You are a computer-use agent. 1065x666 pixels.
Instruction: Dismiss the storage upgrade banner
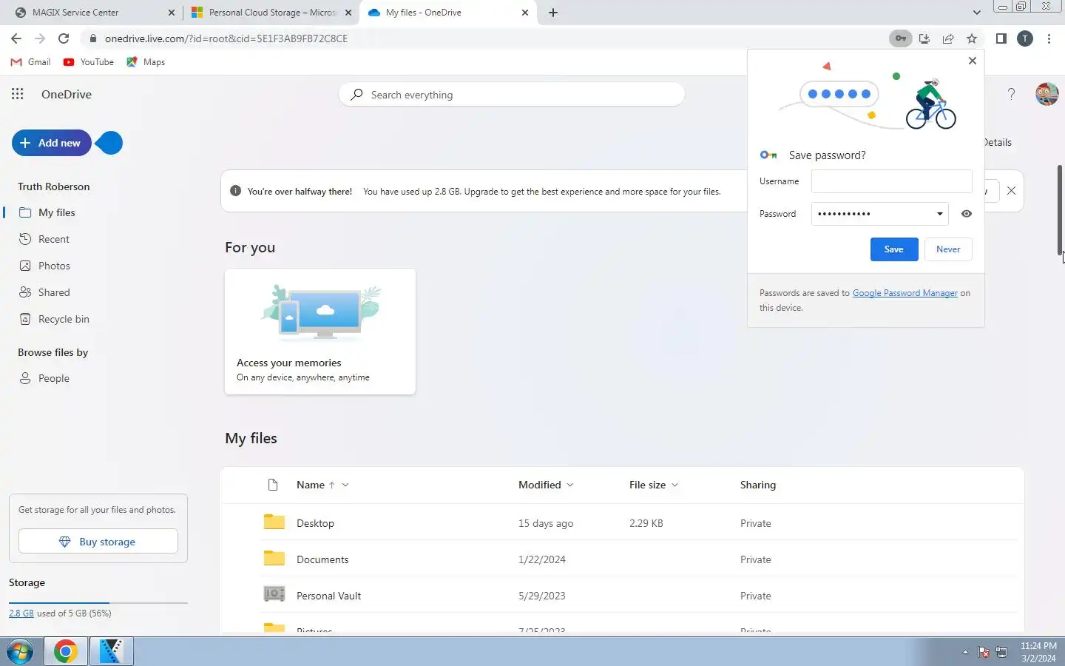tap(1011, 191)
